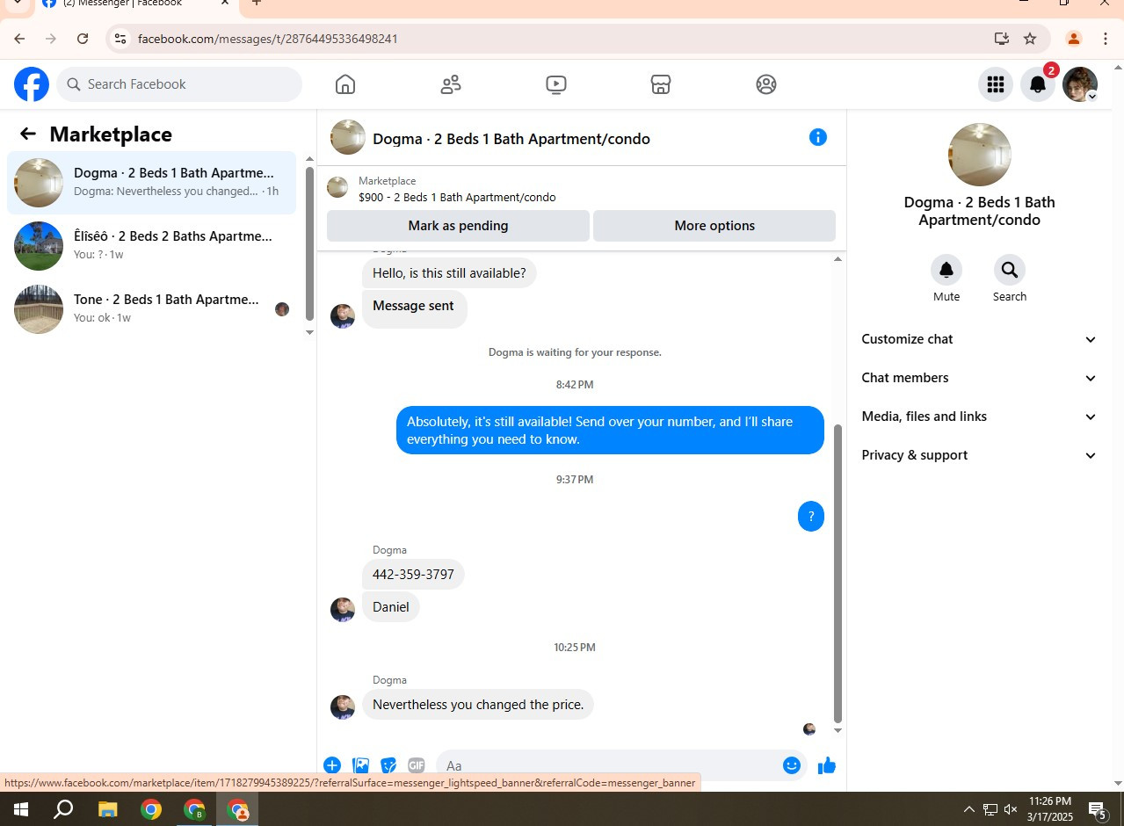
Task: Open the account profile picture menu
Action: [x=1080, y=84]
